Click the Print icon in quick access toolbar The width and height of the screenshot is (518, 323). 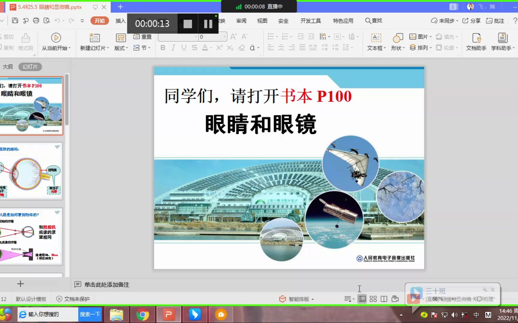(x=36, y=21)
